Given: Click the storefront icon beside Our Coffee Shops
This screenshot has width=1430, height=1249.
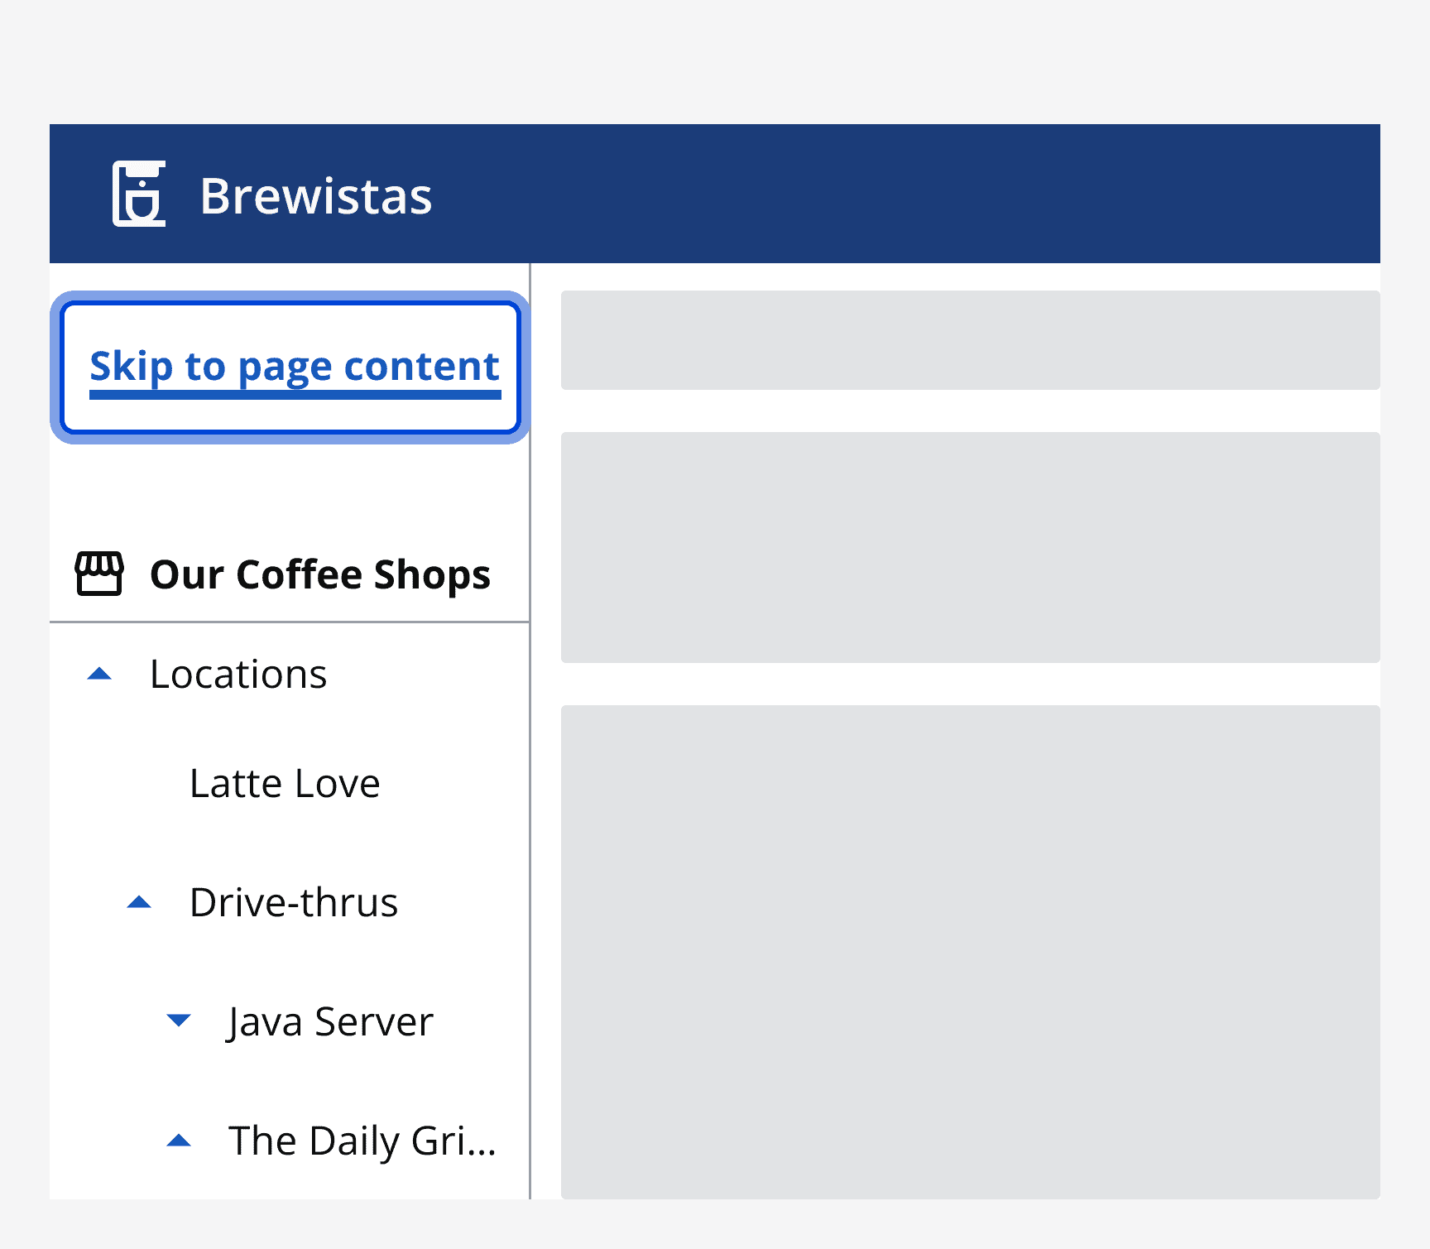Looking at the screenshot, I should pos(99,574).
